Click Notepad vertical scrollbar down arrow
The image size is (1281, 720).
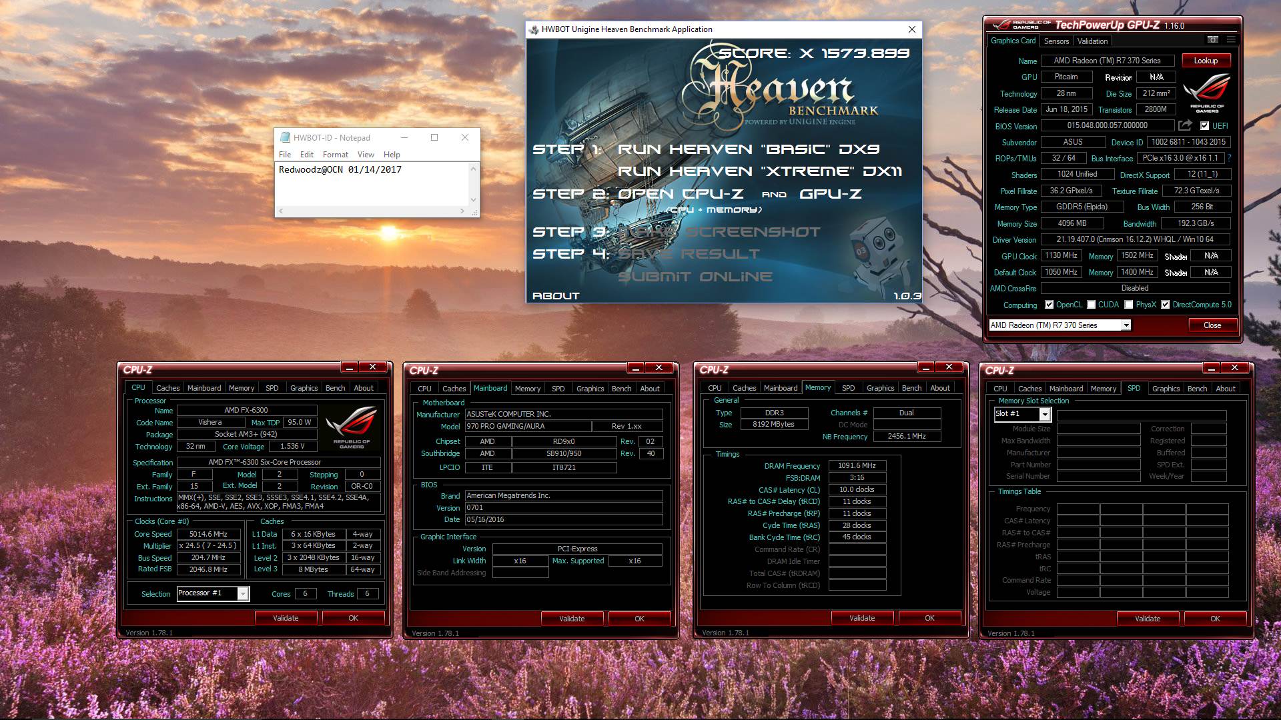point(474,199)
